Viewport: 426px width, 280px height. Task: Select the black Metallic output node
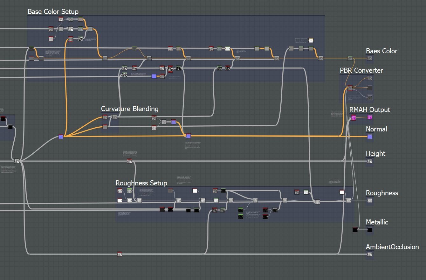tap(369, 229)
